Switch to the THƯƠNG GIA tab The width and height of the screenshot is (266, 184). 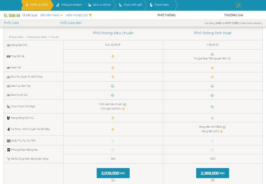[233, 15]
